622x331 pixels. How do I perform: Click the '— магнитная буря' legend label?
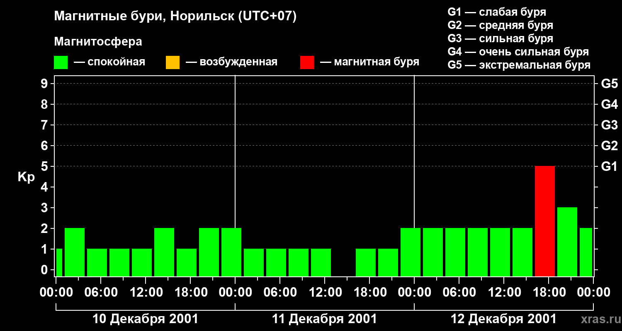click(x=370, y=62)
